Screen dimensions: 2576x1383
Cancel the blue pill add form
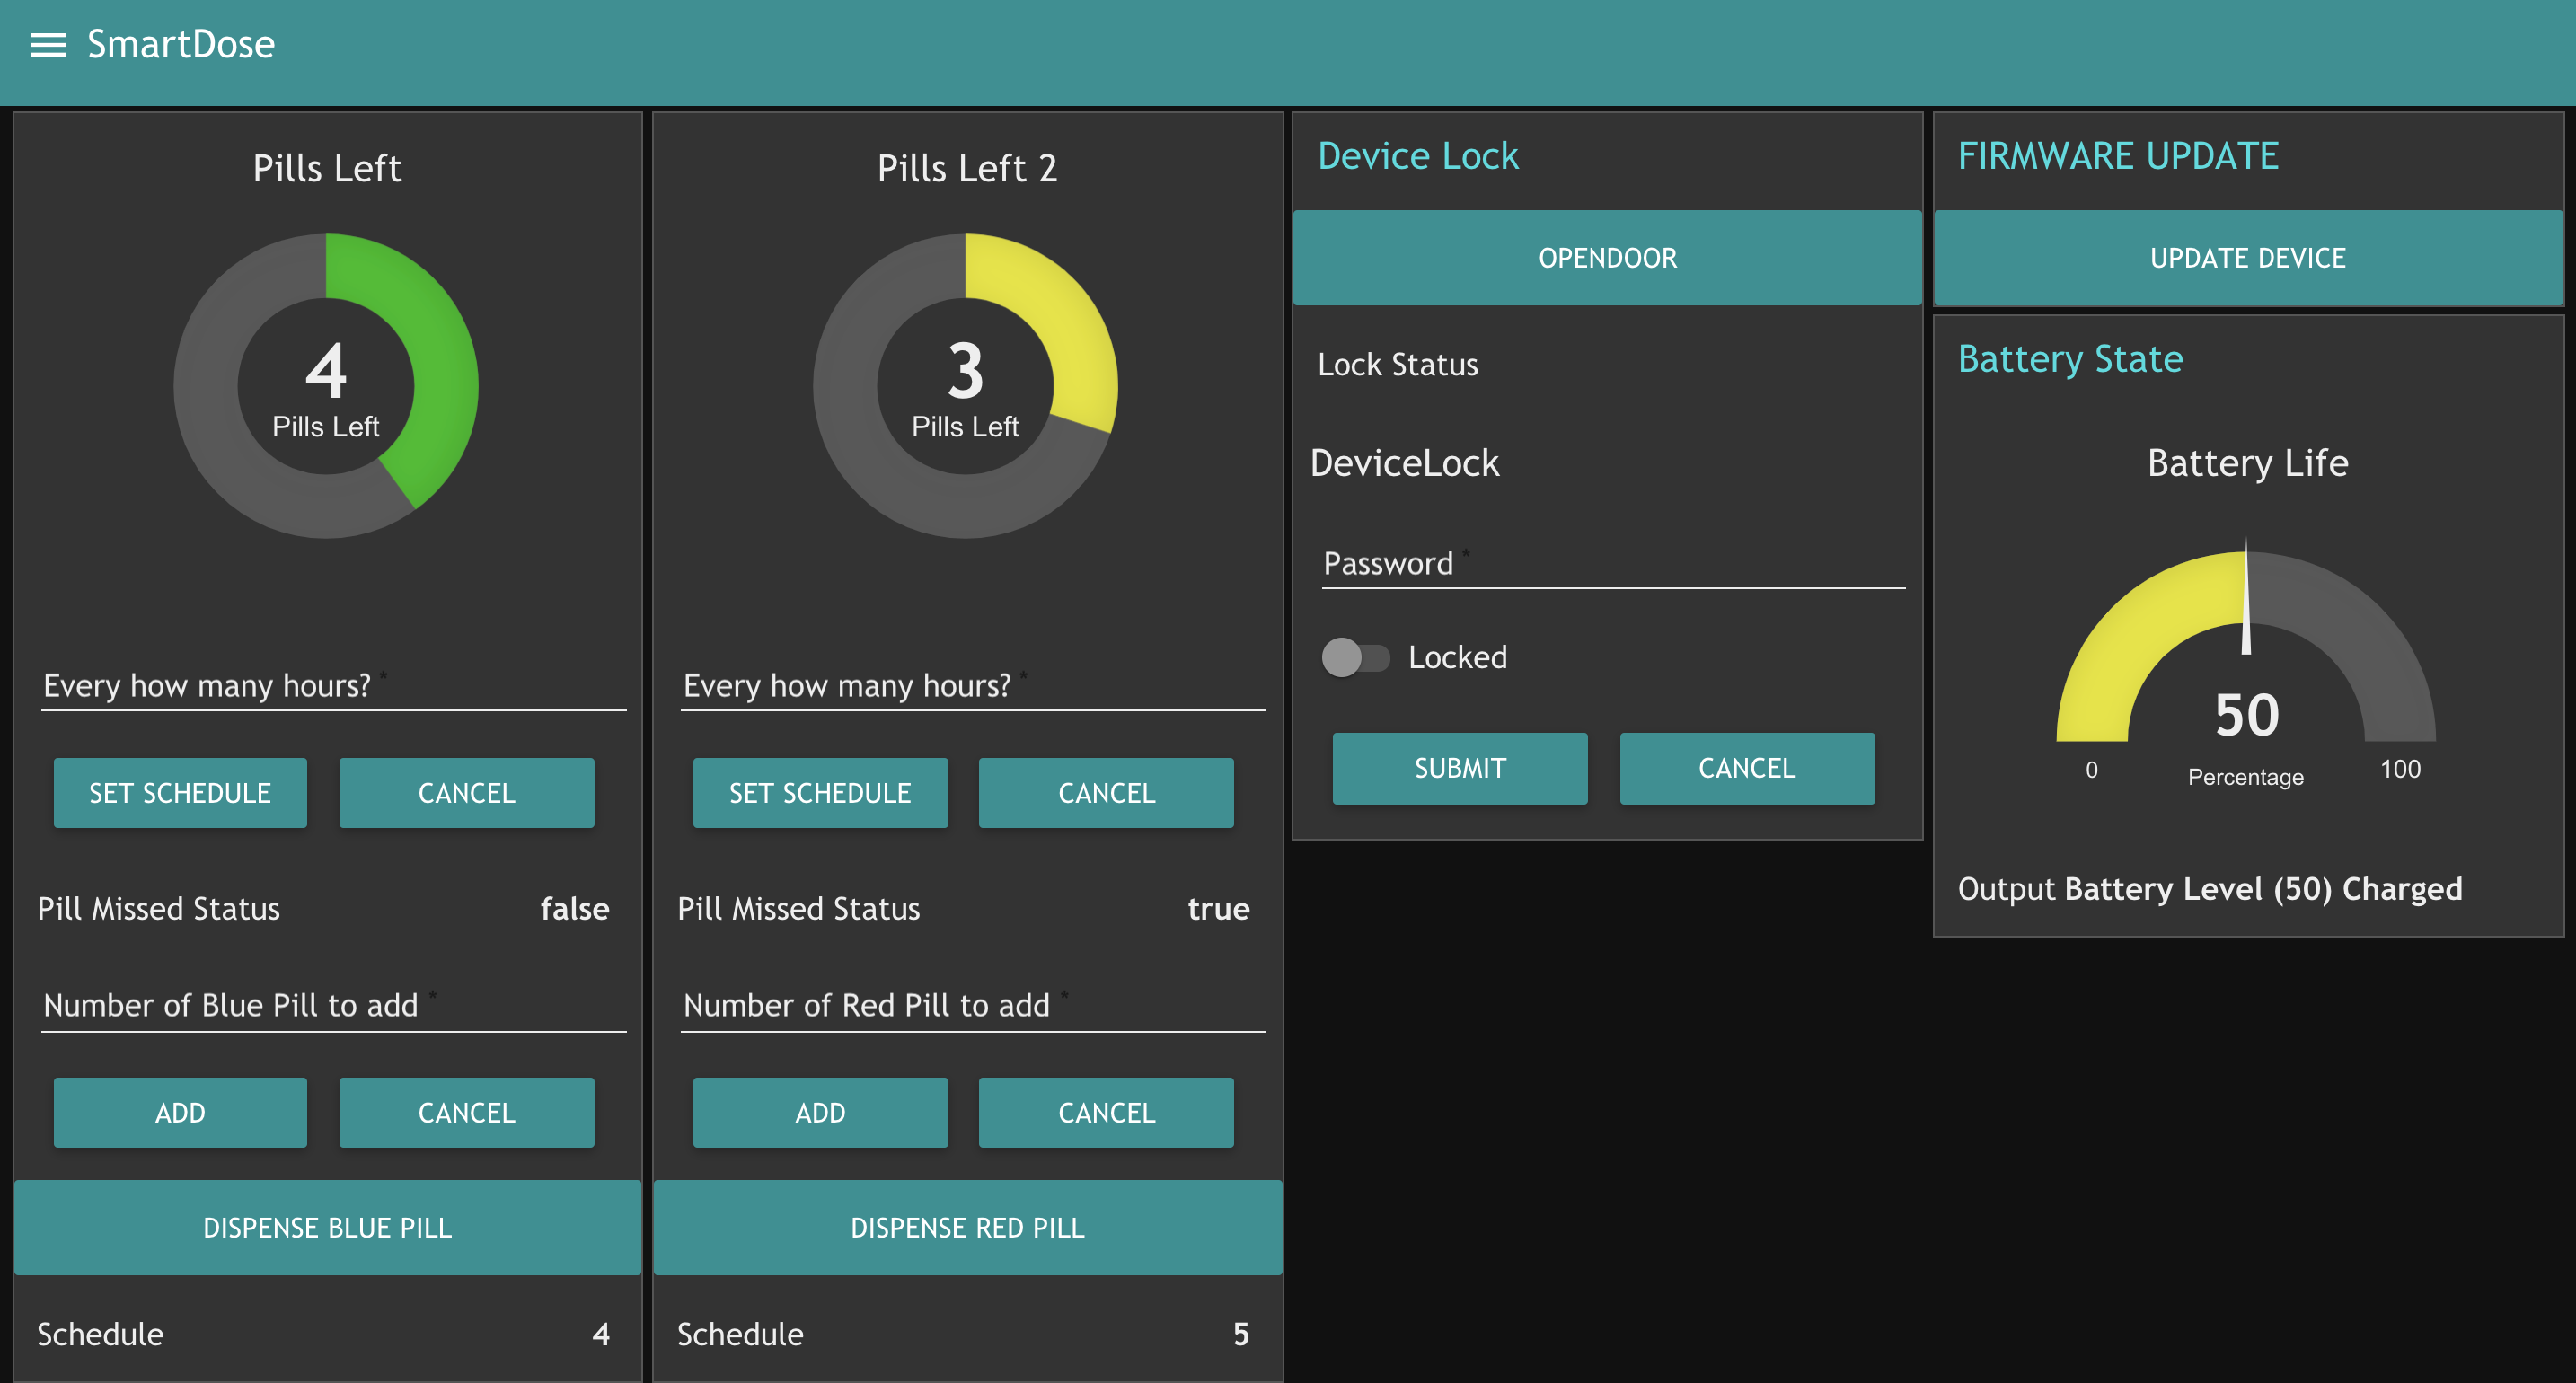[x=466, y=1112]
